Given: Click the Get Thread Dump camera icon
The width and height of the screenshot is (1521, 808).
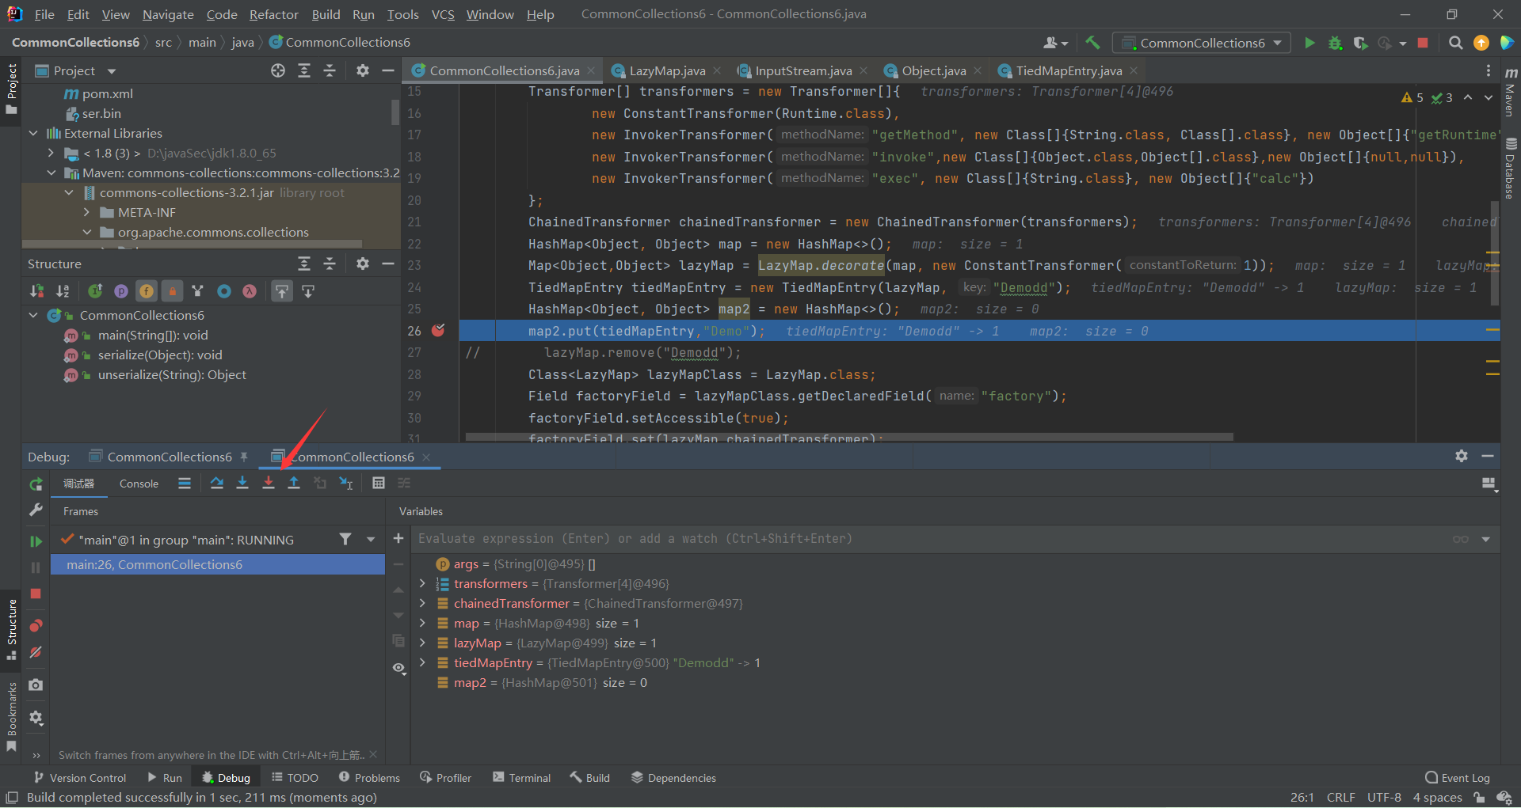Looking at the screenshot, I should 36,685.
